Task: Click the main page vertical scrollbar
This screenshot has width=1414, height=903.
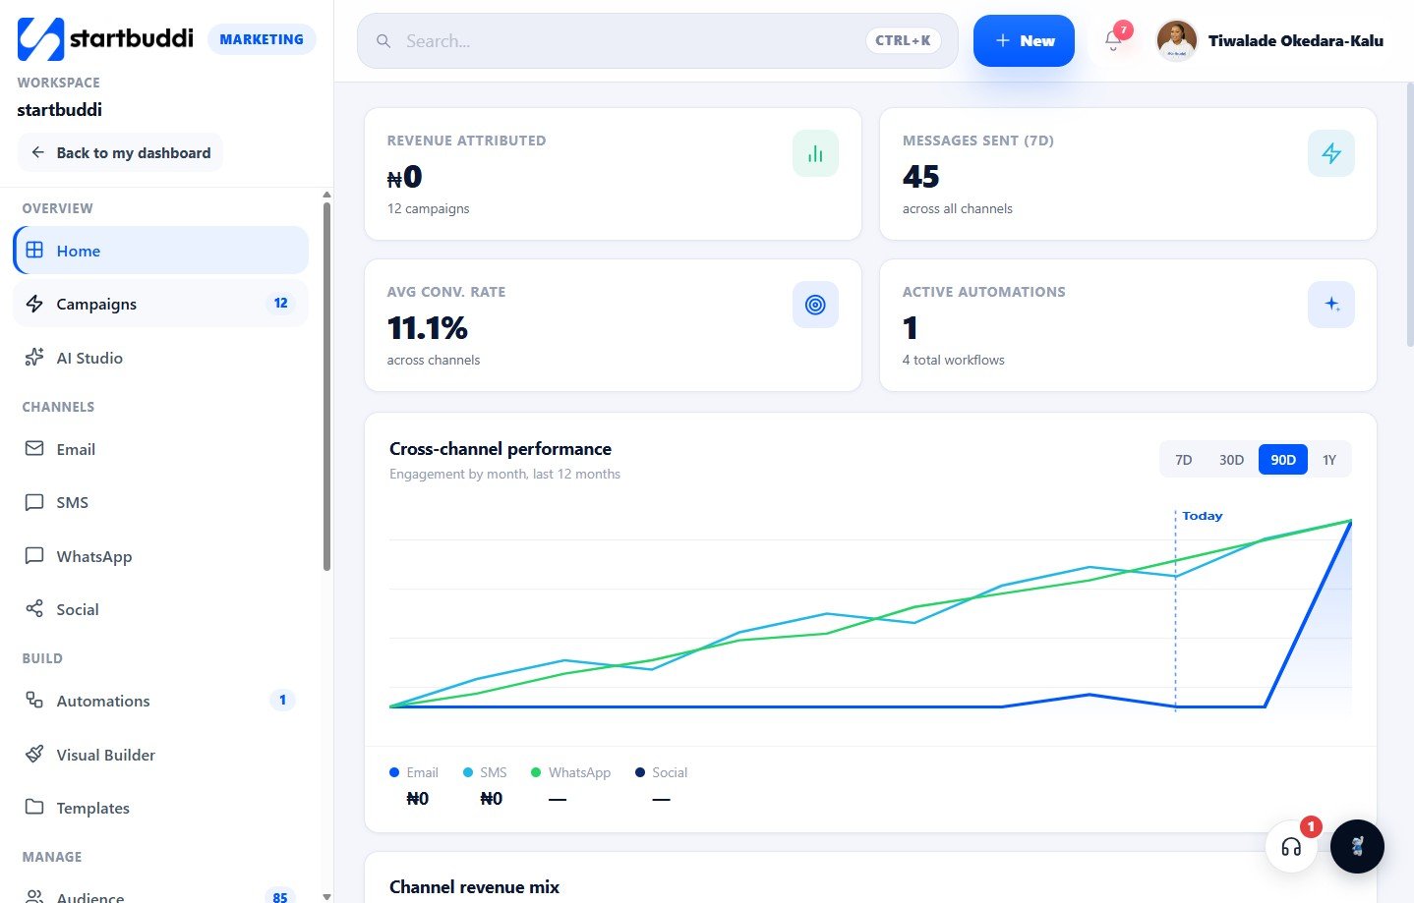Action: click(1409, 214)
